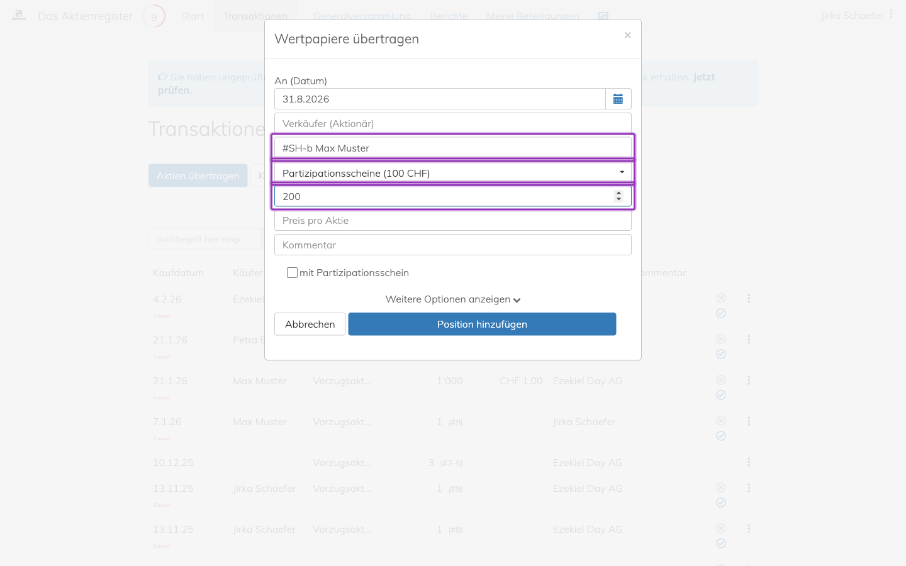The width and height of the screenshot is (906, 566).
Task: Switch to the Berichte tab
Action: tap(449, 16)
